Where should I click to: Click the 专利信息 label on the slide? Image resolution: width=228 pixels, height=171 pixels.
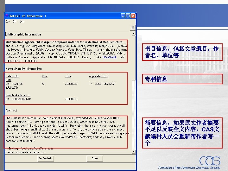click(x=156, y=79)
